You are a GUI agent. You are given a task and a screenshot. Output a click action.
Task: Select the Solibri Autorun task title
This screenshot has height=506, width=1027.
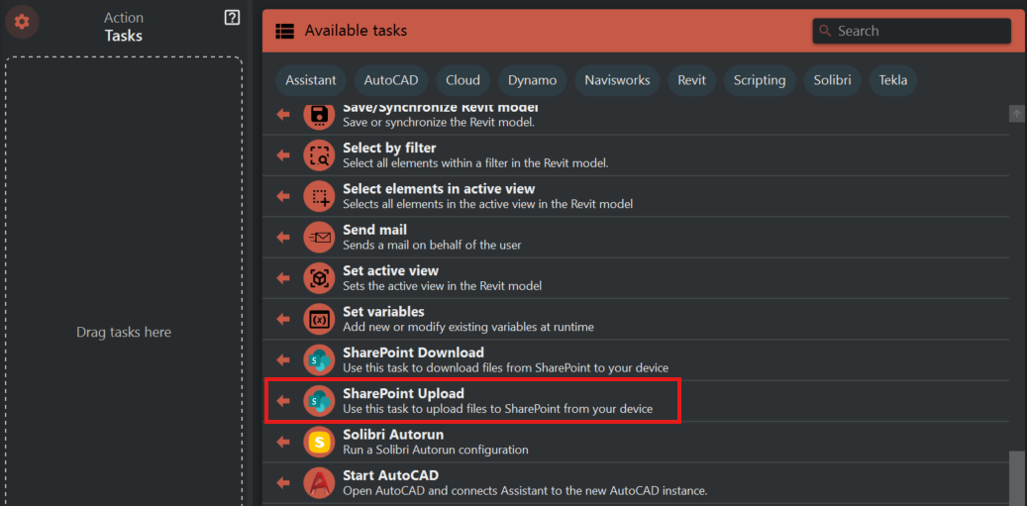tap(393, 434)
